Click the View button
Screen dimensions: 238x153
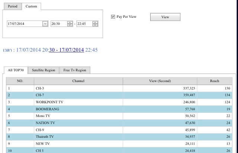(165, 17)
